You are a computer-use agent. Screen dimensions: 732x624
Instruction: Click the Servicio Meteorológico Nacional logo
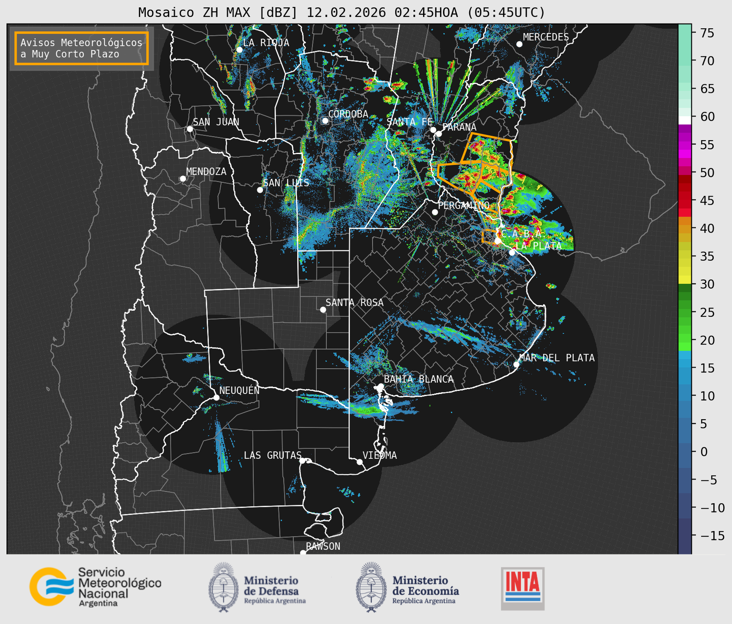(95, 586)
